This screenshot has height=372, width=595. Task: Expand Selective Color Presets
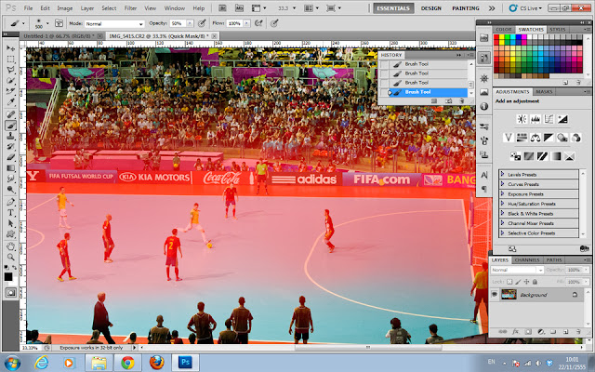pyautogui.click(x=502, y=232)
